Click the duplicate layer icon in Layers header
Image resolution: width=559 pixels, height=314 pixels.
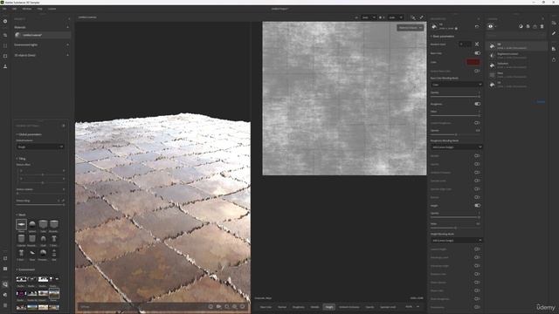(528, 26)
